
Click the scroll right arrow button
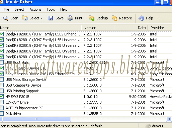click(169, 119)
